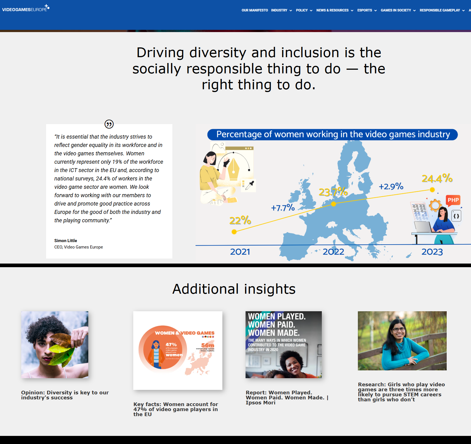Open 'Key facts: Women account for 47%' link

pos(176,409)
